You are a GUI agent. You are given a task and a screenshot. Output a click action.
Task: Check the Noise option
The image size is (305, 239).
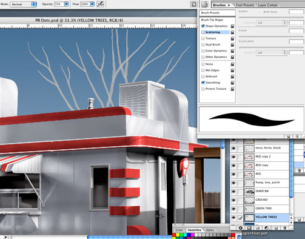[203, 64]
